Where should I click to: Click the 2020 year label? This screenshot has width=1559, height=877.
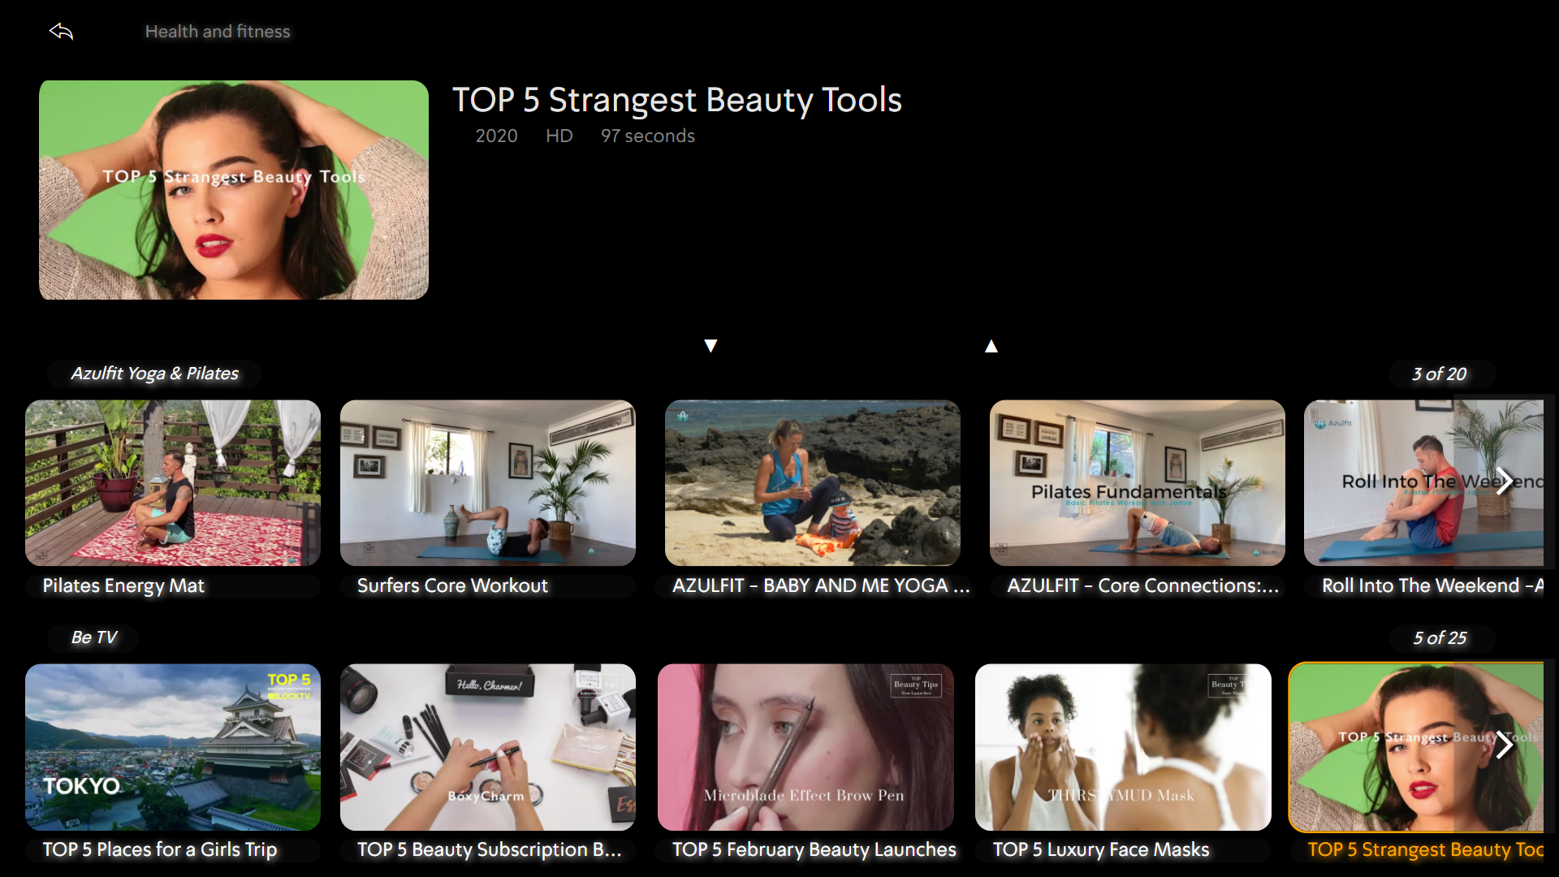click(496, 136)
